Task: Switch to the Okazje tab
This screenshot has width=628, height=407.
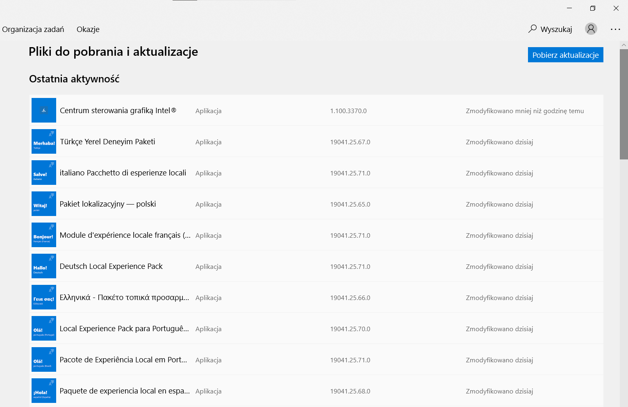Action: 88,29
